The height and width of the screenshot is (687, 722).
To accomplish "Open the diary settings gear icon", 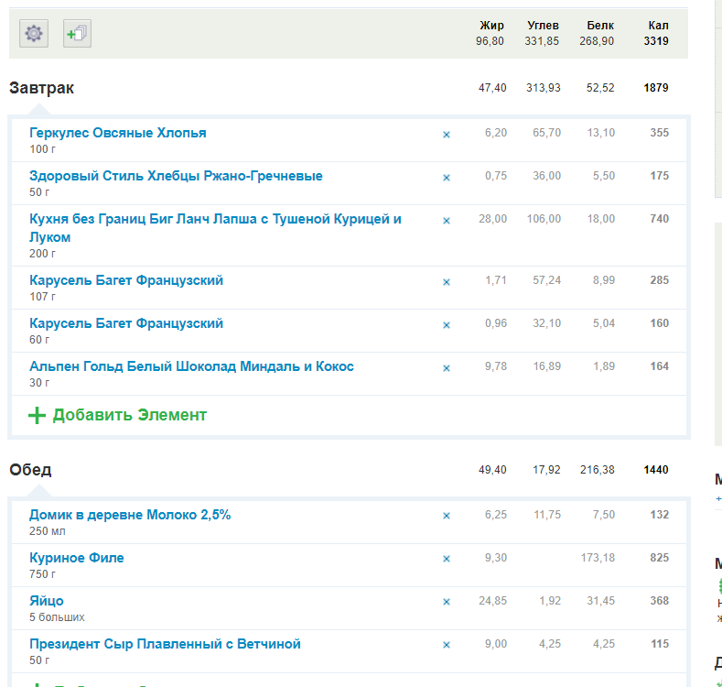I will [34, 34].
